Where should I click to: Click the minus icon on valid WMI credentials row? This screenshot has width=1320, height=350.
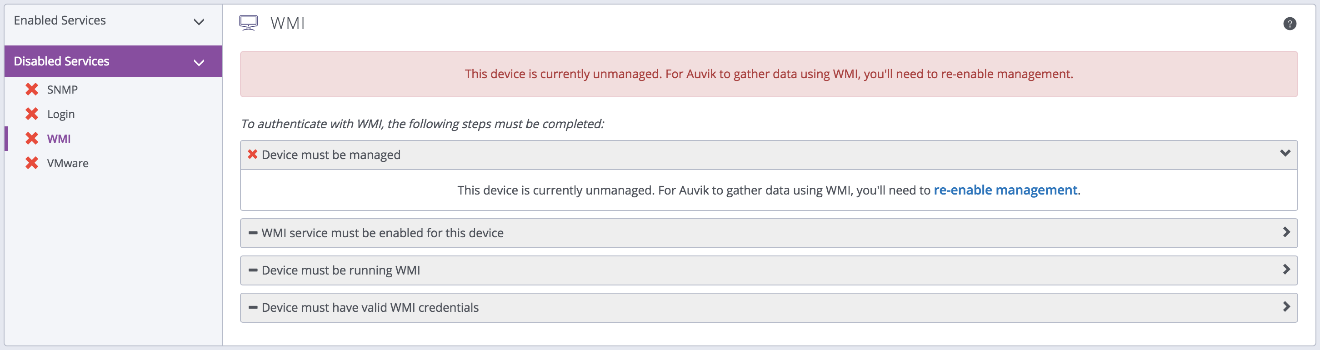click(252, 307)
